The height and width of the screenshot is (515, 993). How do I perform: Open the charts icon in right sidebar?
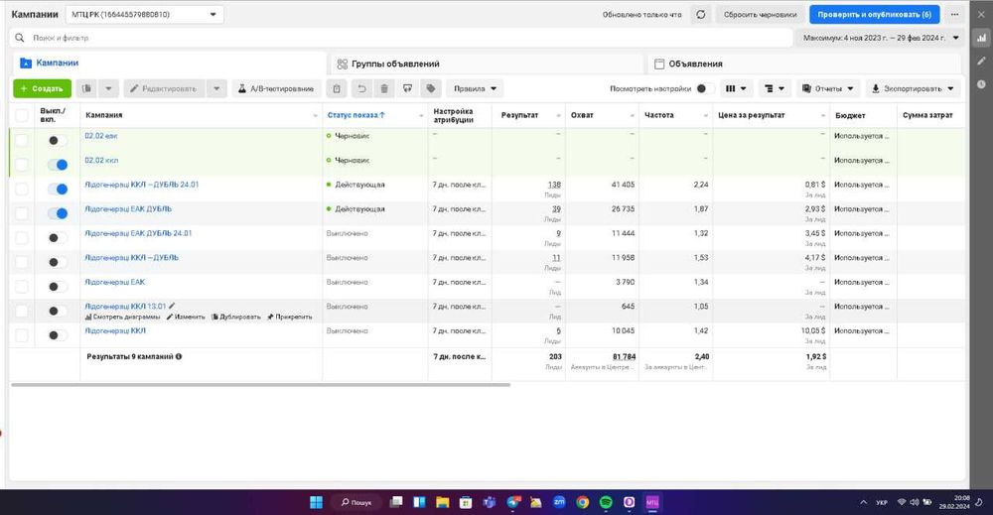point(982,37)
